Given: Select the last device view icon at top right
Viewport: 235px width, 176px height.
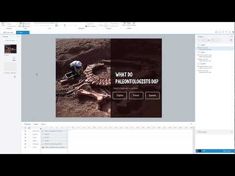Looking at the screenshot, I should (x=230, y=32).
